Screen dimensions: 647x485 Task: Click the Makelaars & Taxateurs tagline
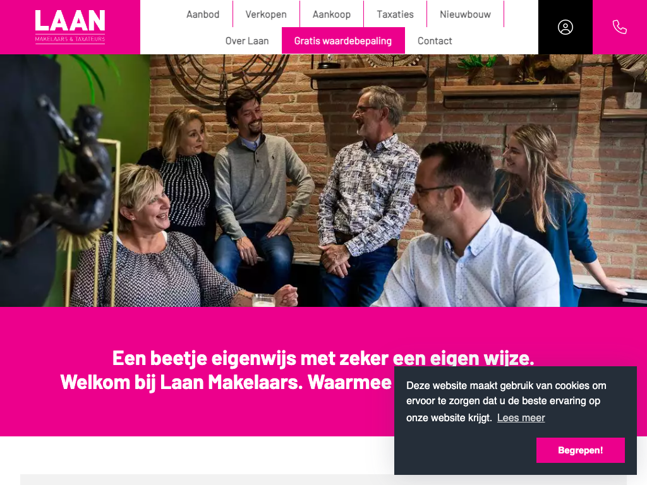pos(70,40)
